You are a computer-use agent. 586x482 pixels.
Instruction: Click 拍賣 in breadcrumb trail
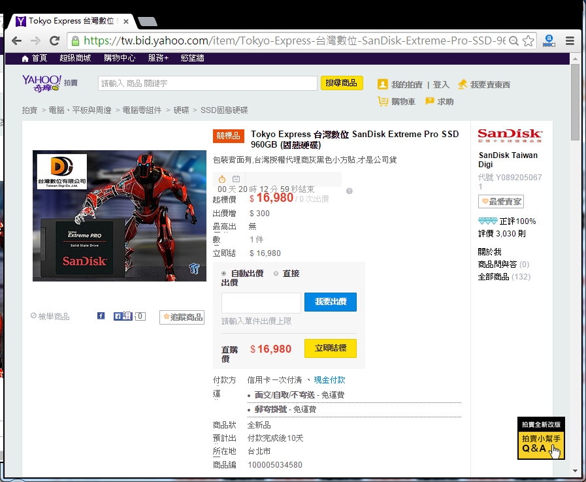click(x=29, y=110)
